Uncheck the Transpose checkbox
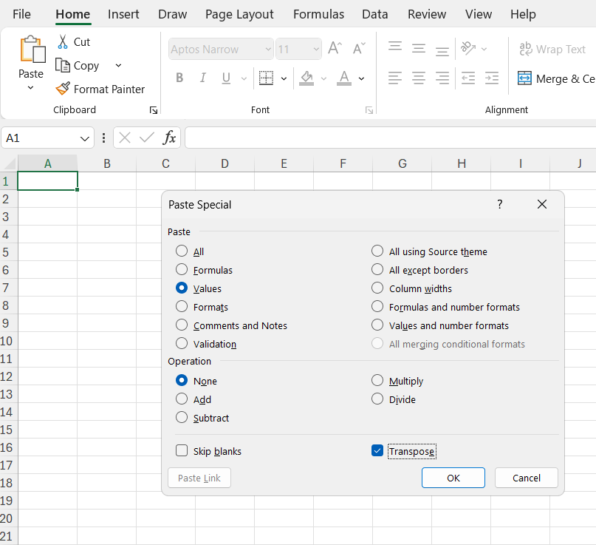 [377, 450]
